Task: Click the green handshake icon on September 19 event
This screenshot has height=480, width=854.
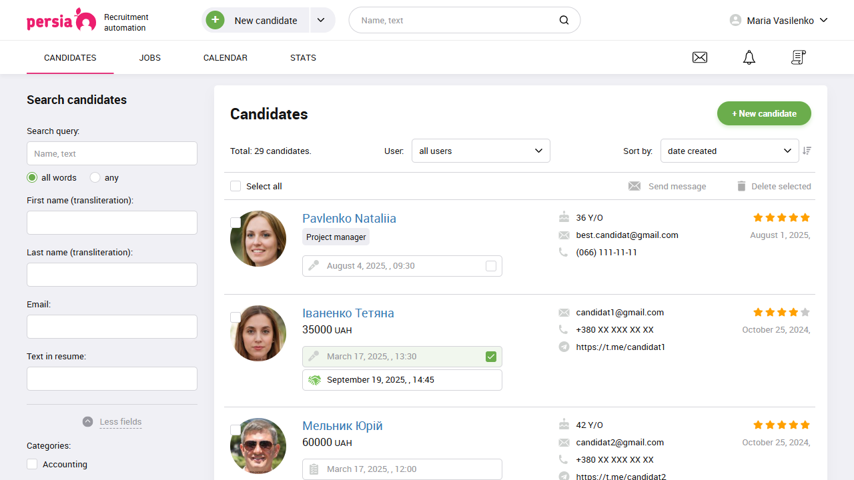Action: [x=315, y=379]
